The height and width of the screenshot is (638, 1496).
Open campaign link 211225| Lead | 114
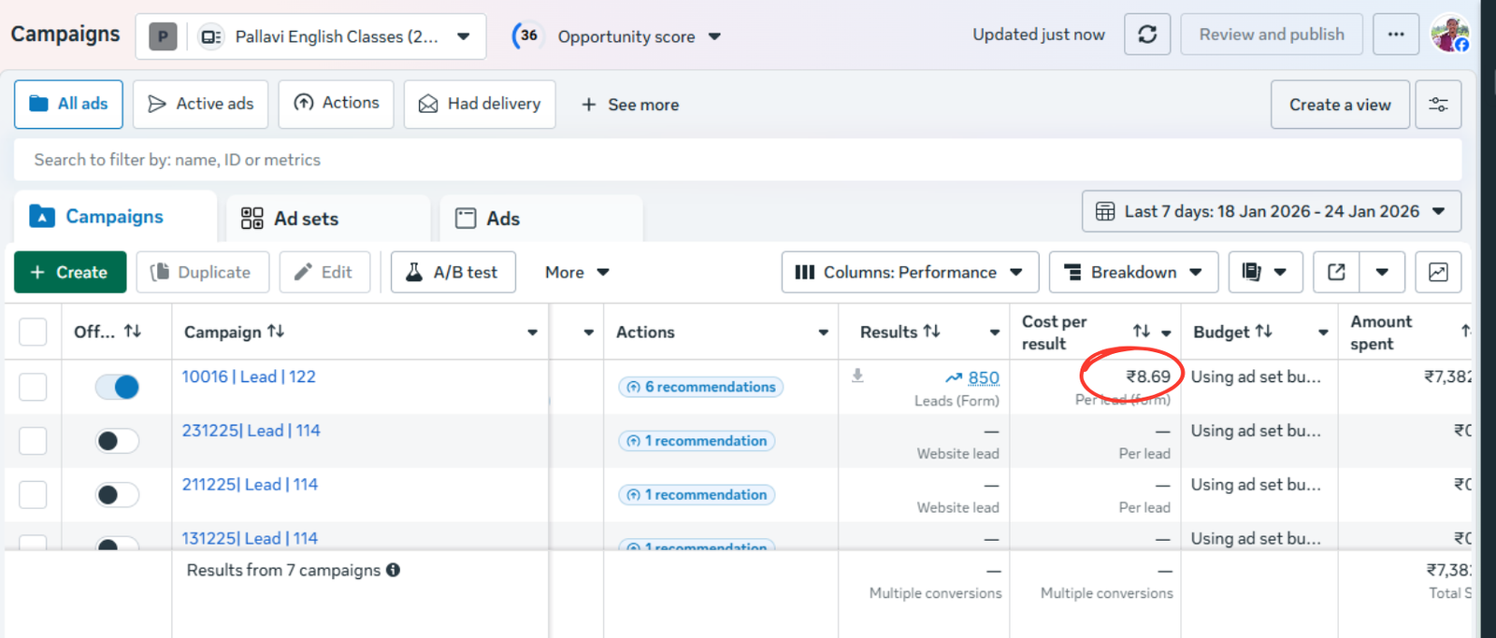point(250,485)
